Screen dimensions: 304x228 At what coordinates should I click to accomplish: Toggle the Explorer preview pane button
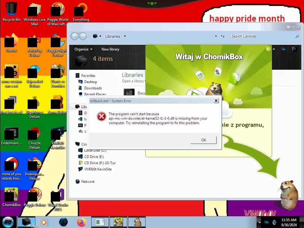[x=284, y=49]
